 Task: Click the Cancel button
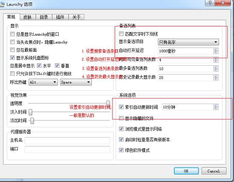(214, 171)
